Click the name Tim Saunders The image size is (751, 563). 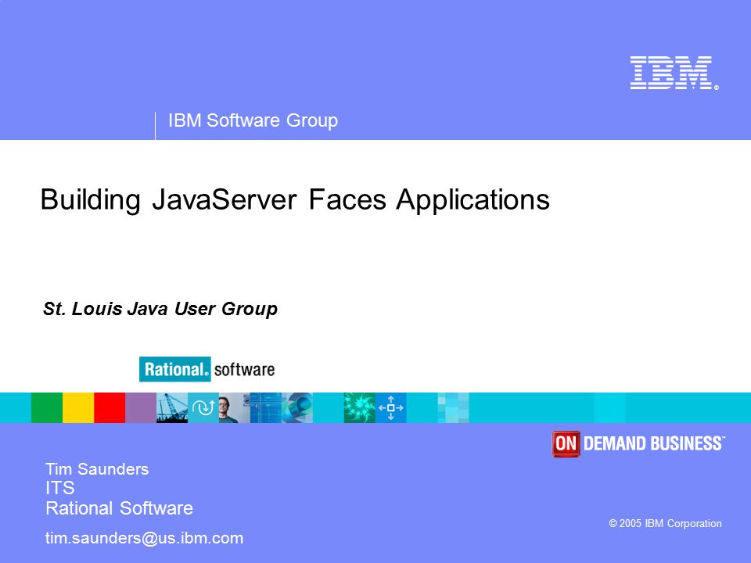(97, 468)
